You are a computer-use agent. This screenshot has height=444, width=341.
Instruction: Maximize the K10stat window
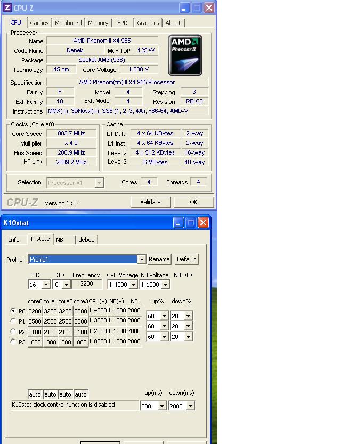click(x=191, y=223)
